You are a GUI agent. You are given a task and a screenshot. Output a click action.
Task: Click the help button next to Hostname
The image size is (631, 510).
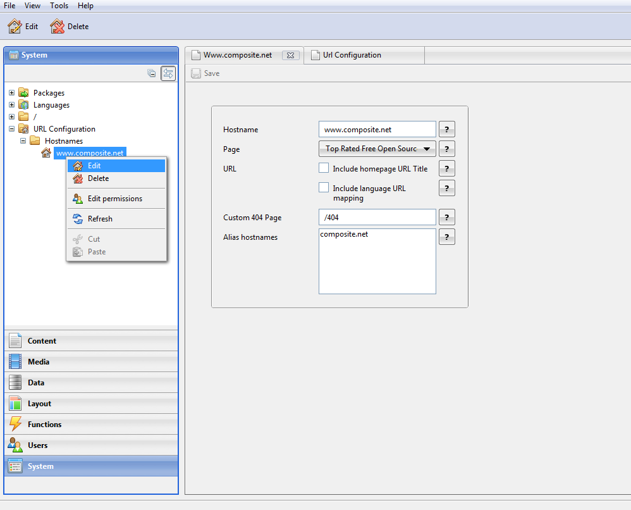click(x=446, y=130)
